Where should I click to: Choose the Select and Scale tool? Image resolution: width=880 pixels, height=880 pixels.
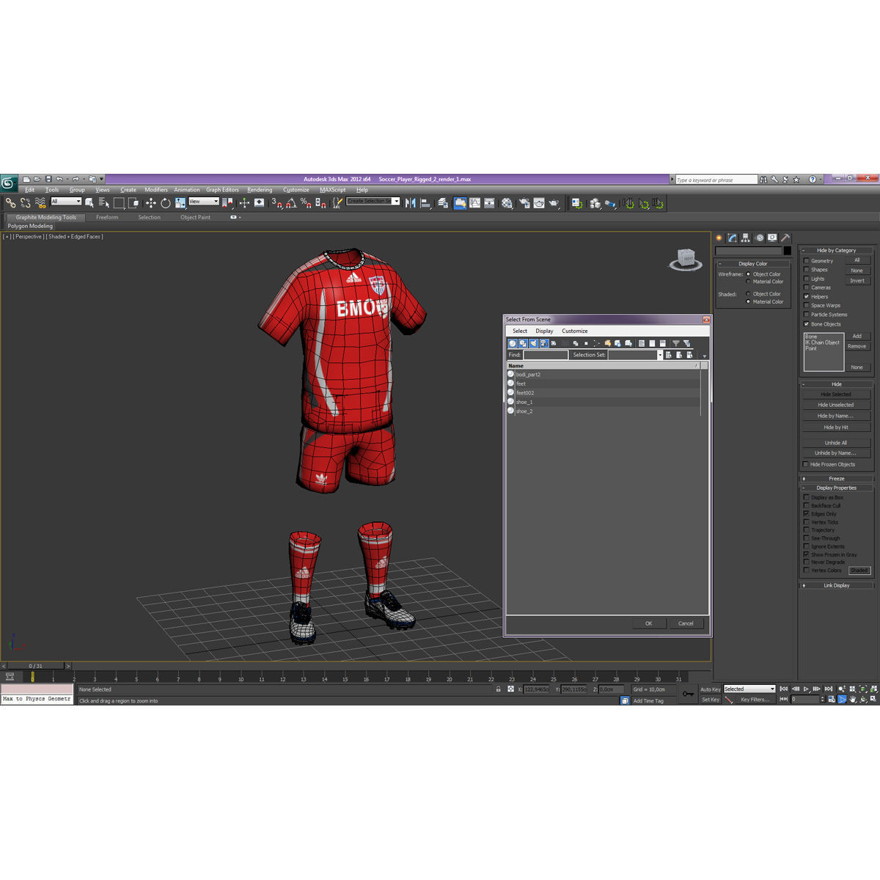[x=180, y=203]
